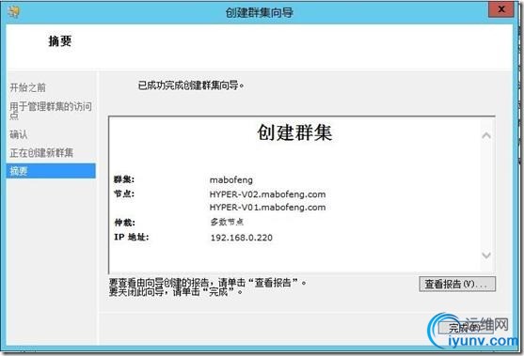Click the 创建群集 report heading
The height and width of the screenshot is (356, 524).
[x=294, y=132]
